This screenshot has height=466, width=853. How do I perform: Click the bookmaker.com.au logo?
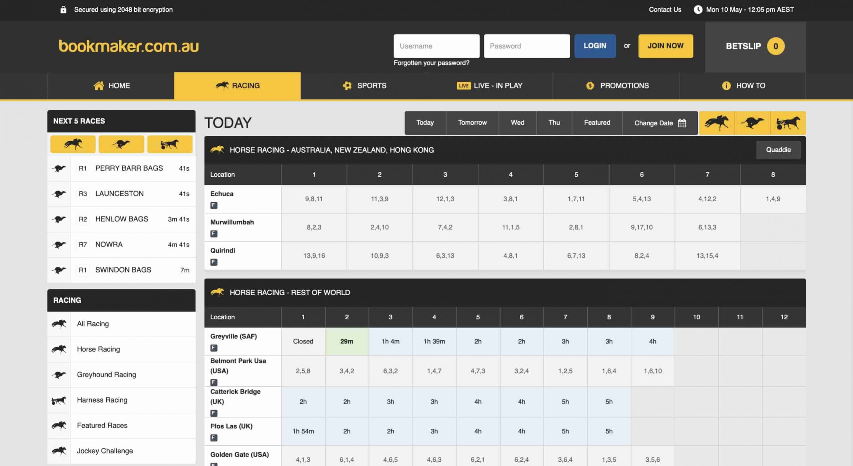click(x=129, y=46)
